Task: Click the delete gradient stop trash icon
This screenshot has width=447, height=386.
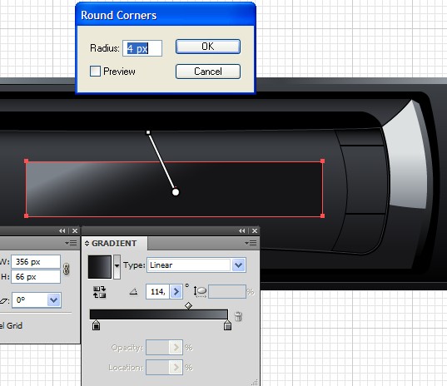Action: (238, 316)
